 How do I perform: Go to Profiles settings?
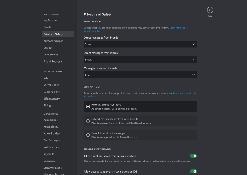[x=48, y=27]
